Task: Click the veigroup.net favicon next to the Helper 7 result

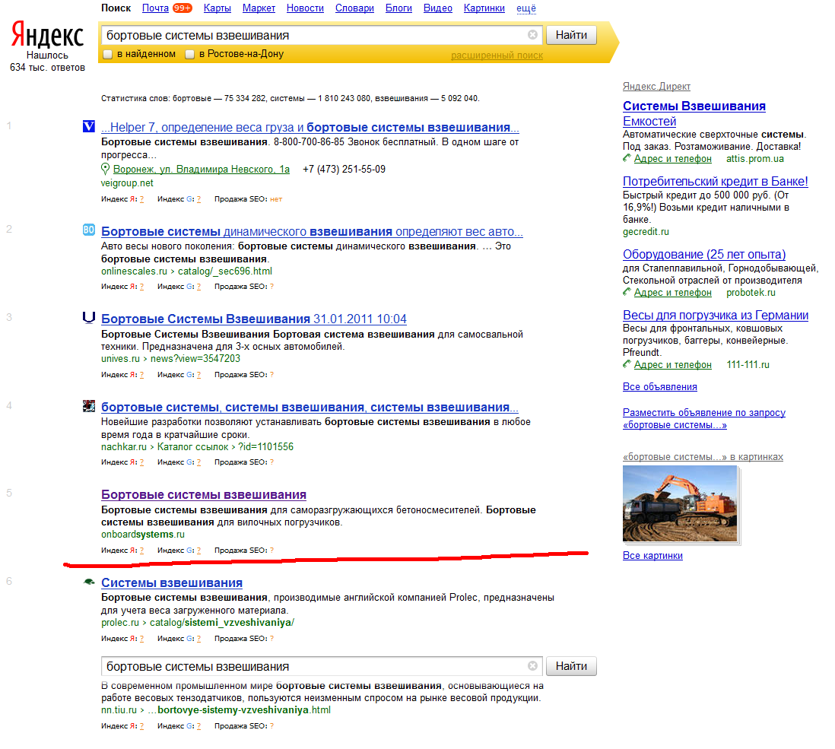Action: [x=89, y=126]
